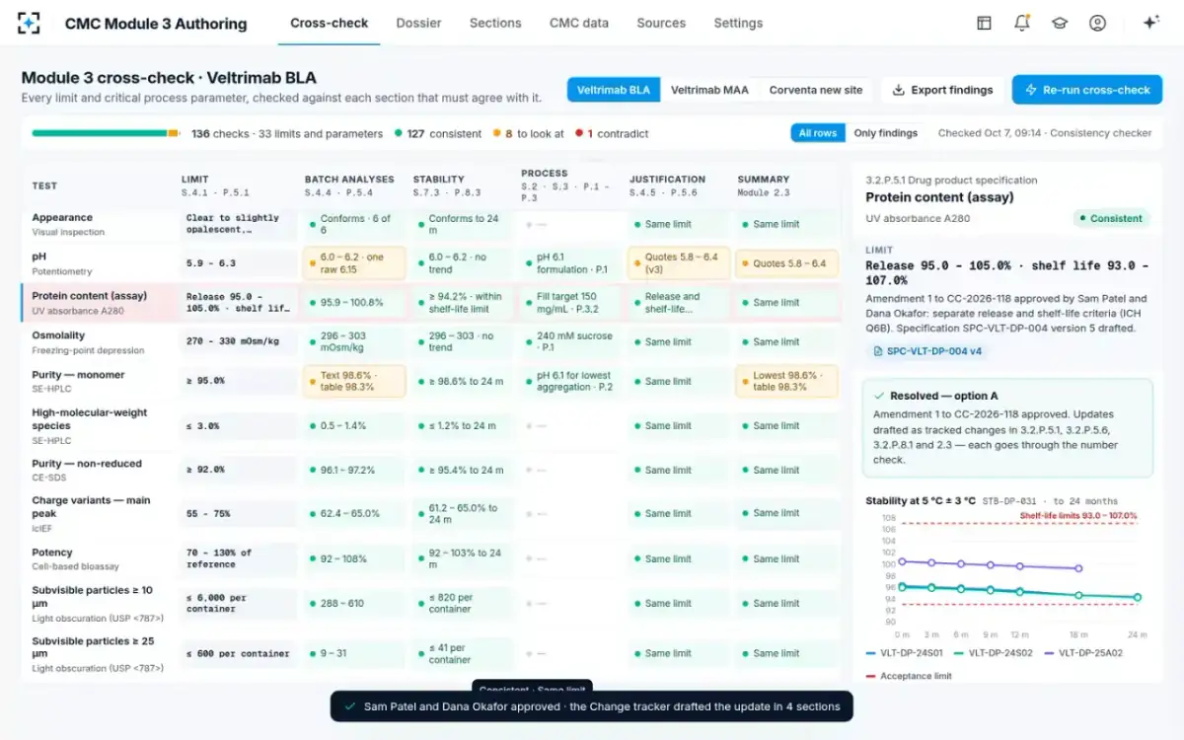Toggle VLT-DP-25A02 legend series
This screenshot has height=740, width=1184.
click(x=1083, y=653)
